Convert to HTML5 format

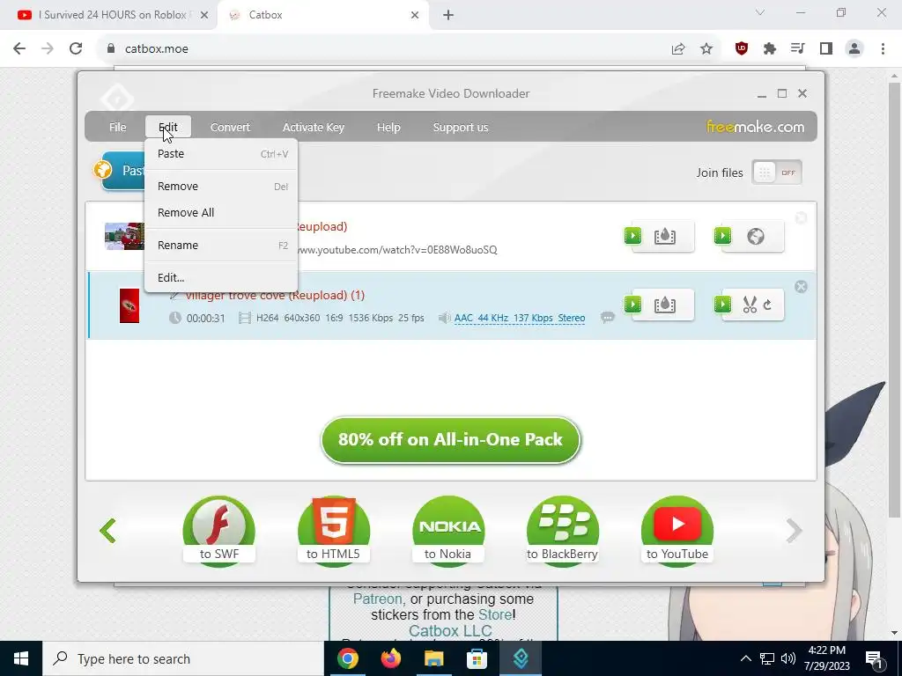click(333, 531)
